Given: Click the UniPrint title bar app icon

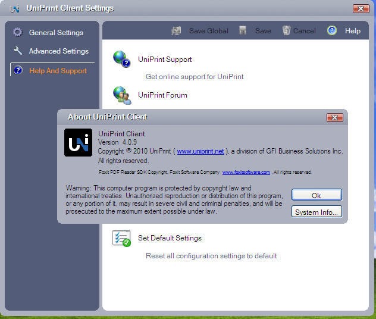Looking at the screenshot, I should [15, 9].
